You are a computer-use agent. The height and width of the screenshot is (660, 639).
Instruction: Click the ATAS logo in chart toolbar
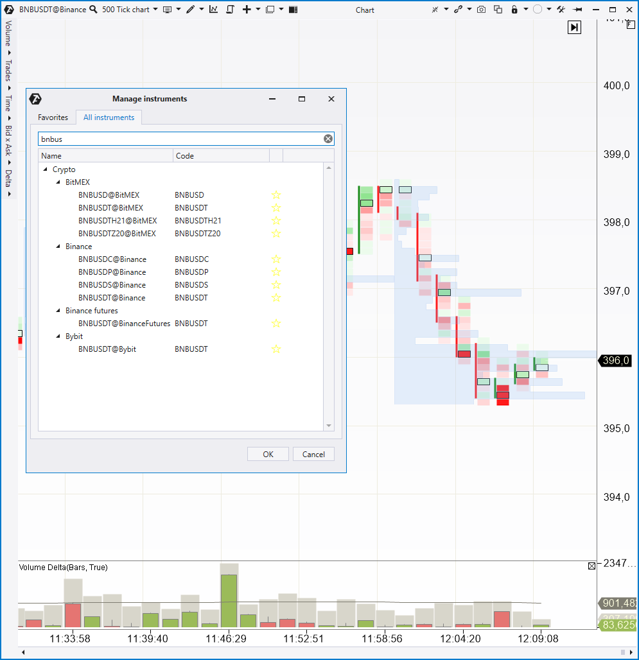(9, 9)
